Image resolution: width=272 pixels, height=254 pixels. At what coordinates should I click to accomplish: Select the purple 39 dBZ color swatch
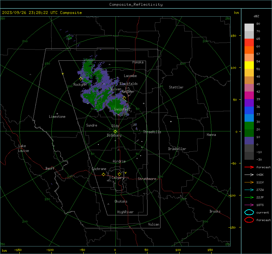click(249, 103)
